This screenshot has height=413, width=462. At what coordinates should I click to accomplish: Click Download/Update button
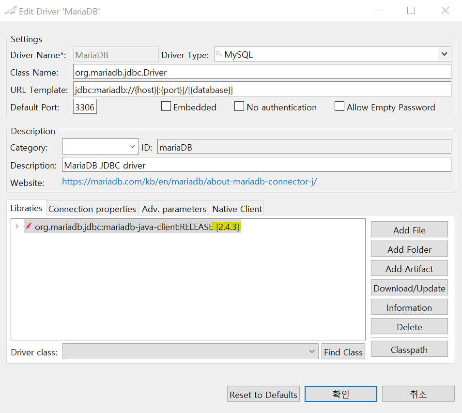pos(409,288)
